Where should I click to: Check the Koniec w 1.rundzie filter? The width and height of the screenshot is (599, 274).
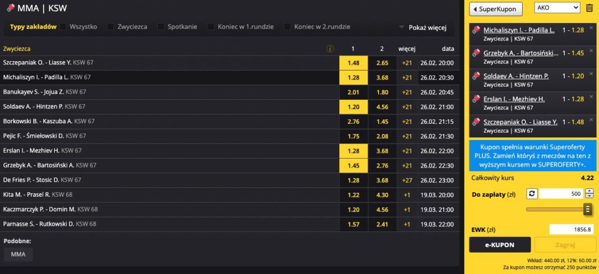pyautogui.click(x=211, y=27)
